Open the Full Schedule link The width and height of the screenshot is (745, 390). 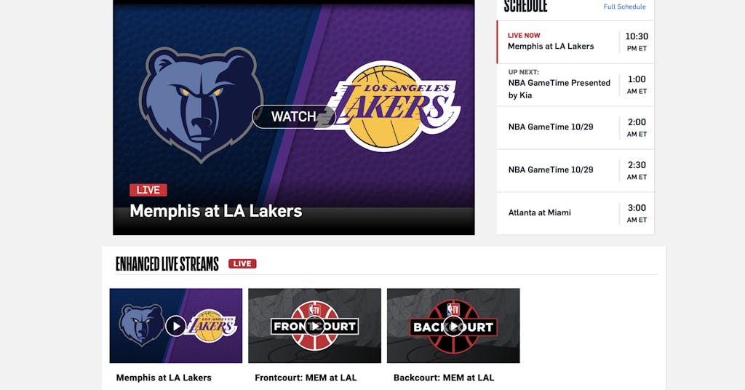click(x=624, y=7)
